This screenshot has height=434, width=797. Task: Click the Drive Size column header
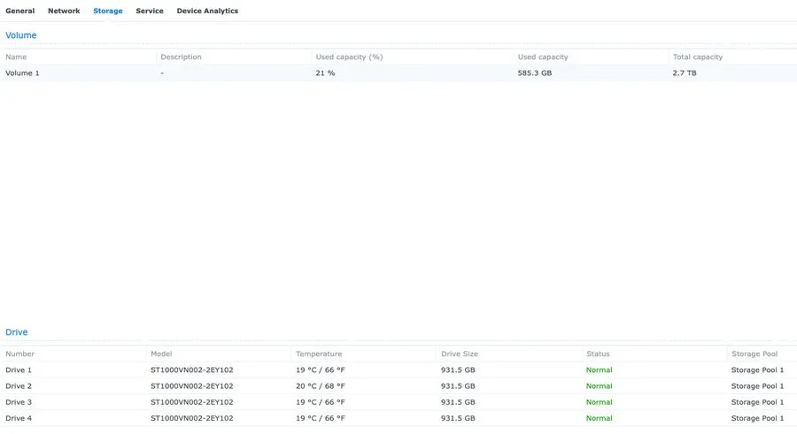(x=460, y=354)
